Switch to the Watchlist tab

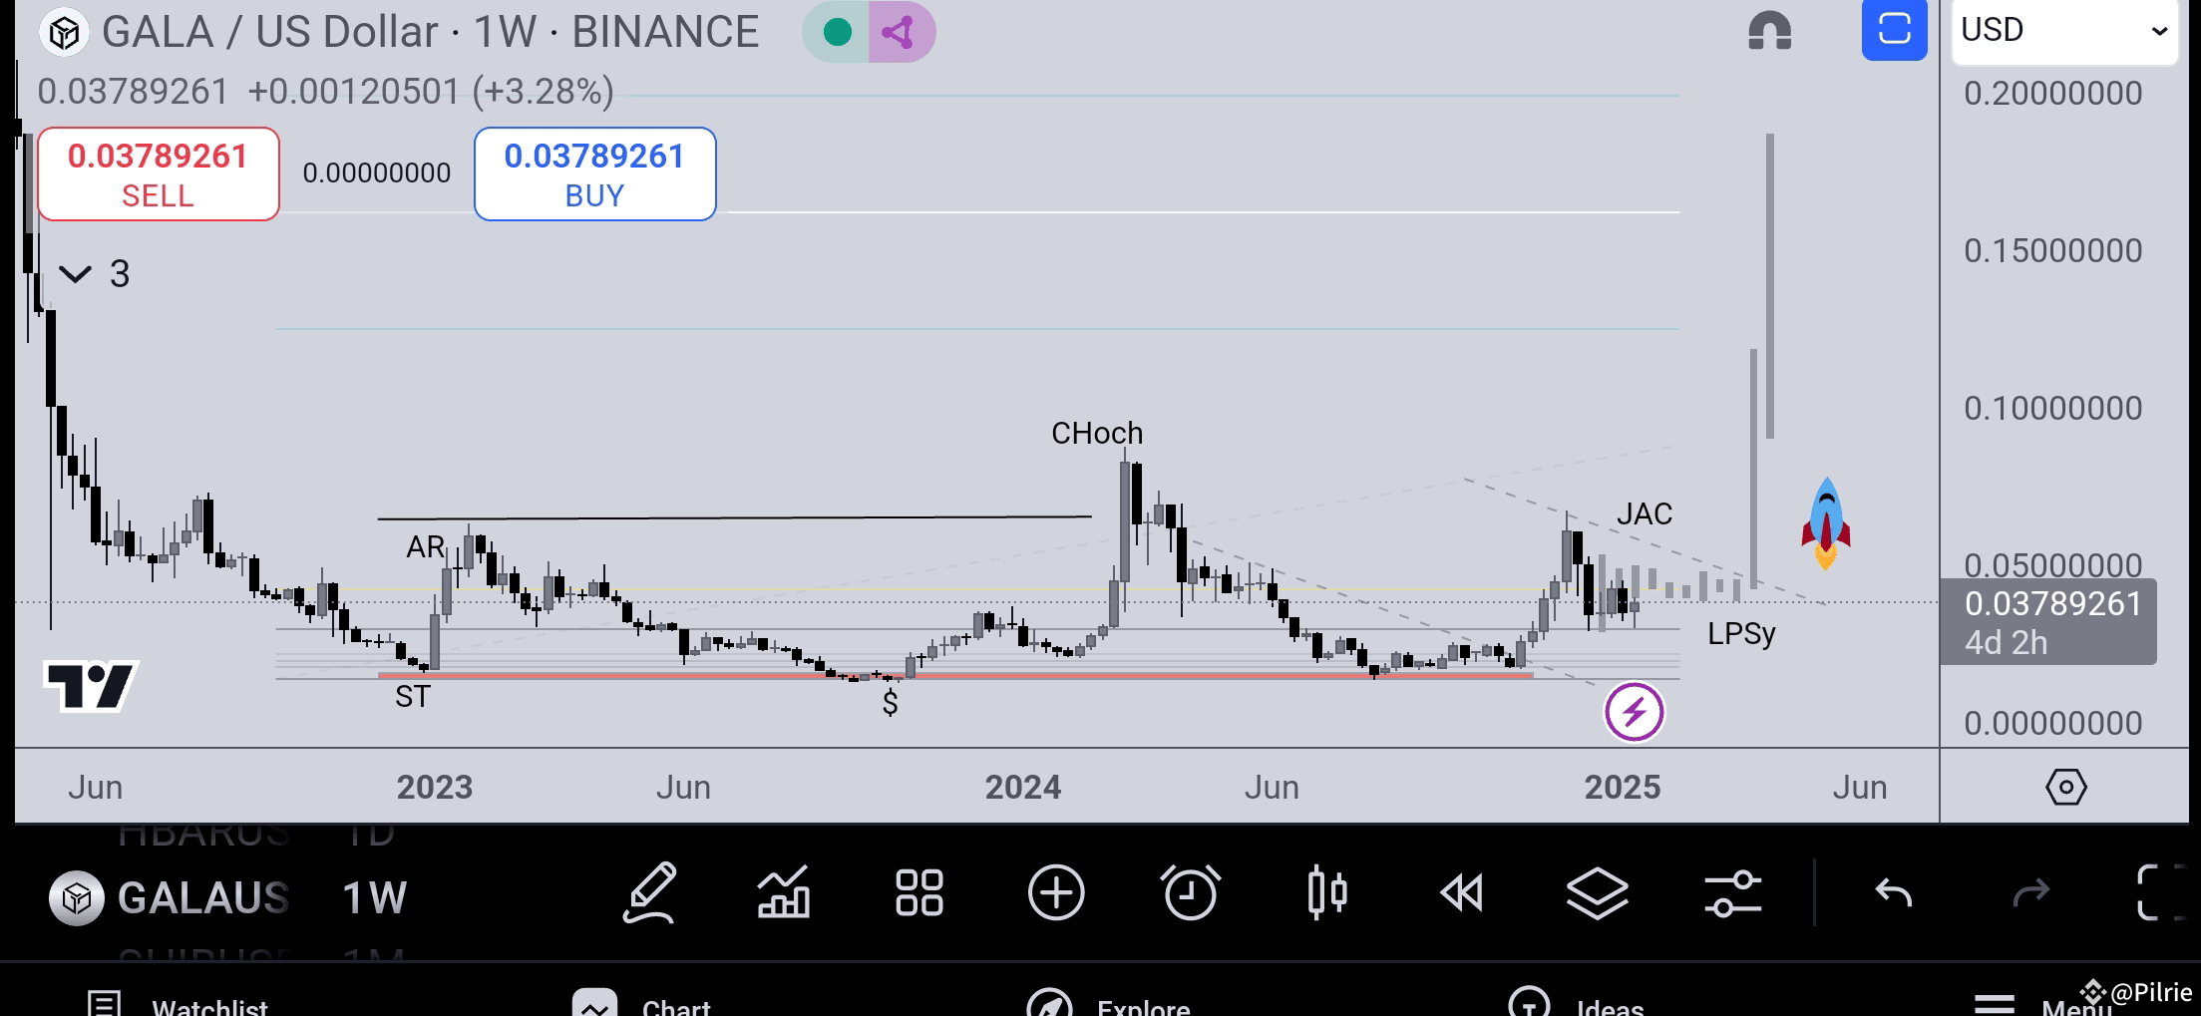(178, 1002)
